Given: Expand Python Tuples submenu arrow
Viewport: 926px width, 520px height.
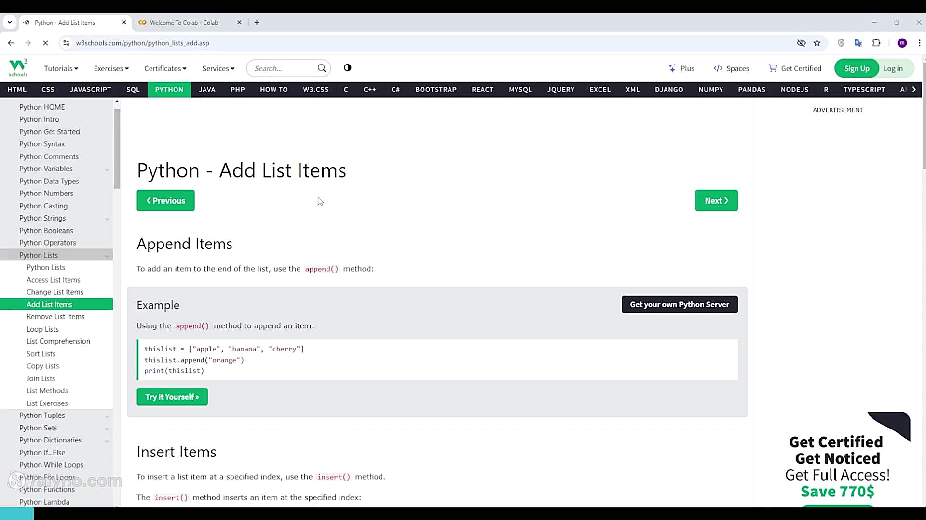Looking at the screenshot, I should [x=107, y=416].
